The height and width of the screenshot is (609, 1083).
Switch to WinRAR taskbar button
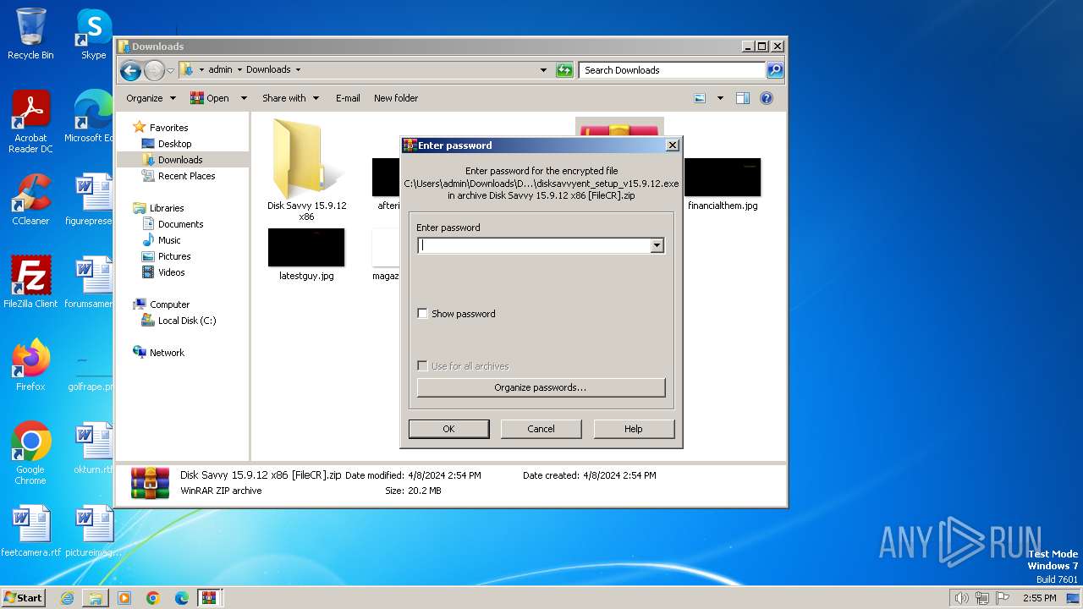[x=210, y=598]
